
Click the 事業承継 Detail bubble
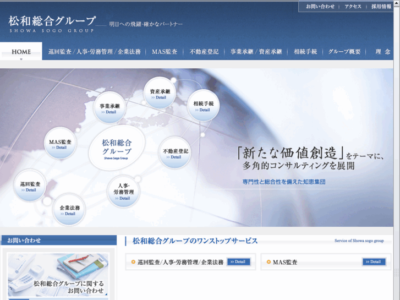[x=109, y=108]
